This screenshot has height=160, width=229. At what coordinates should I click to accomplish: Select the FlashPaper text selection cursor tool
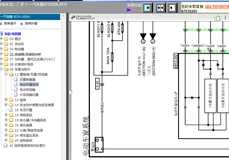tap(225, 17)
